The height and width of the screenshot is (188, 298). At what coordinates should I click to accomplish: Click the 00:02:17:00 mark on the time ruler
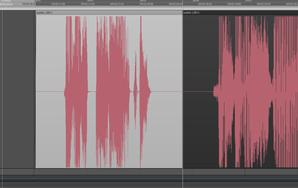(58, 4)
